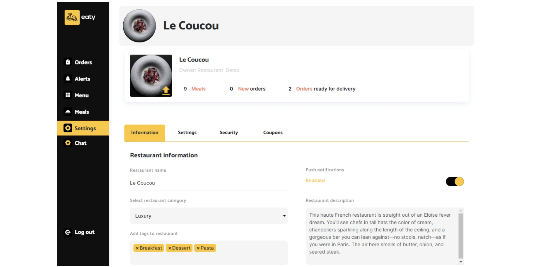Open Orders via its clipboard icon
Viewport: 536px width, 267px height.
coord(68,62)
